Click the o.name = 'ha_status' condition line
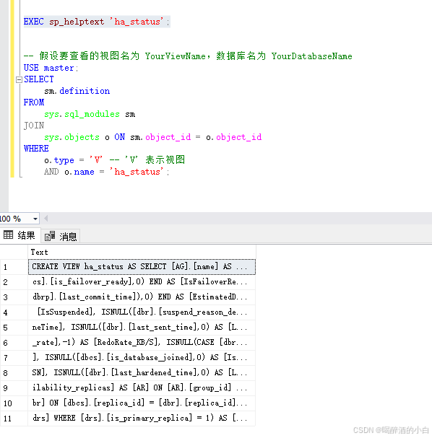The height and width of the screenshot is (438, 432). (x=106, y=172)
